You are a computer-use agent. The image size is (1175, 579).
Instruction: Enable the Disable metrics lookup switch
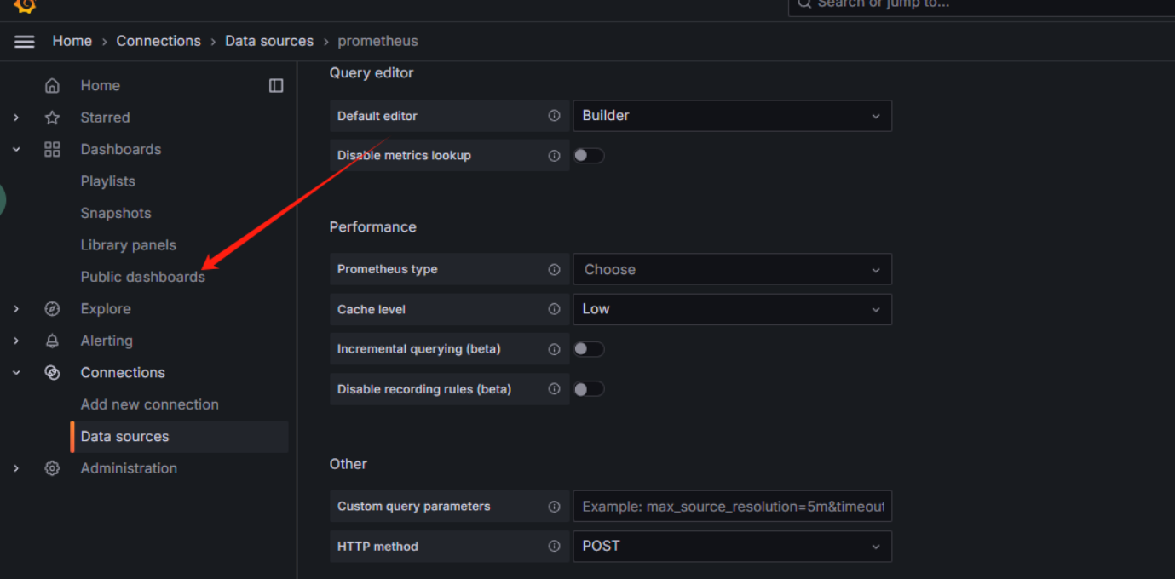tap(589, 156)
